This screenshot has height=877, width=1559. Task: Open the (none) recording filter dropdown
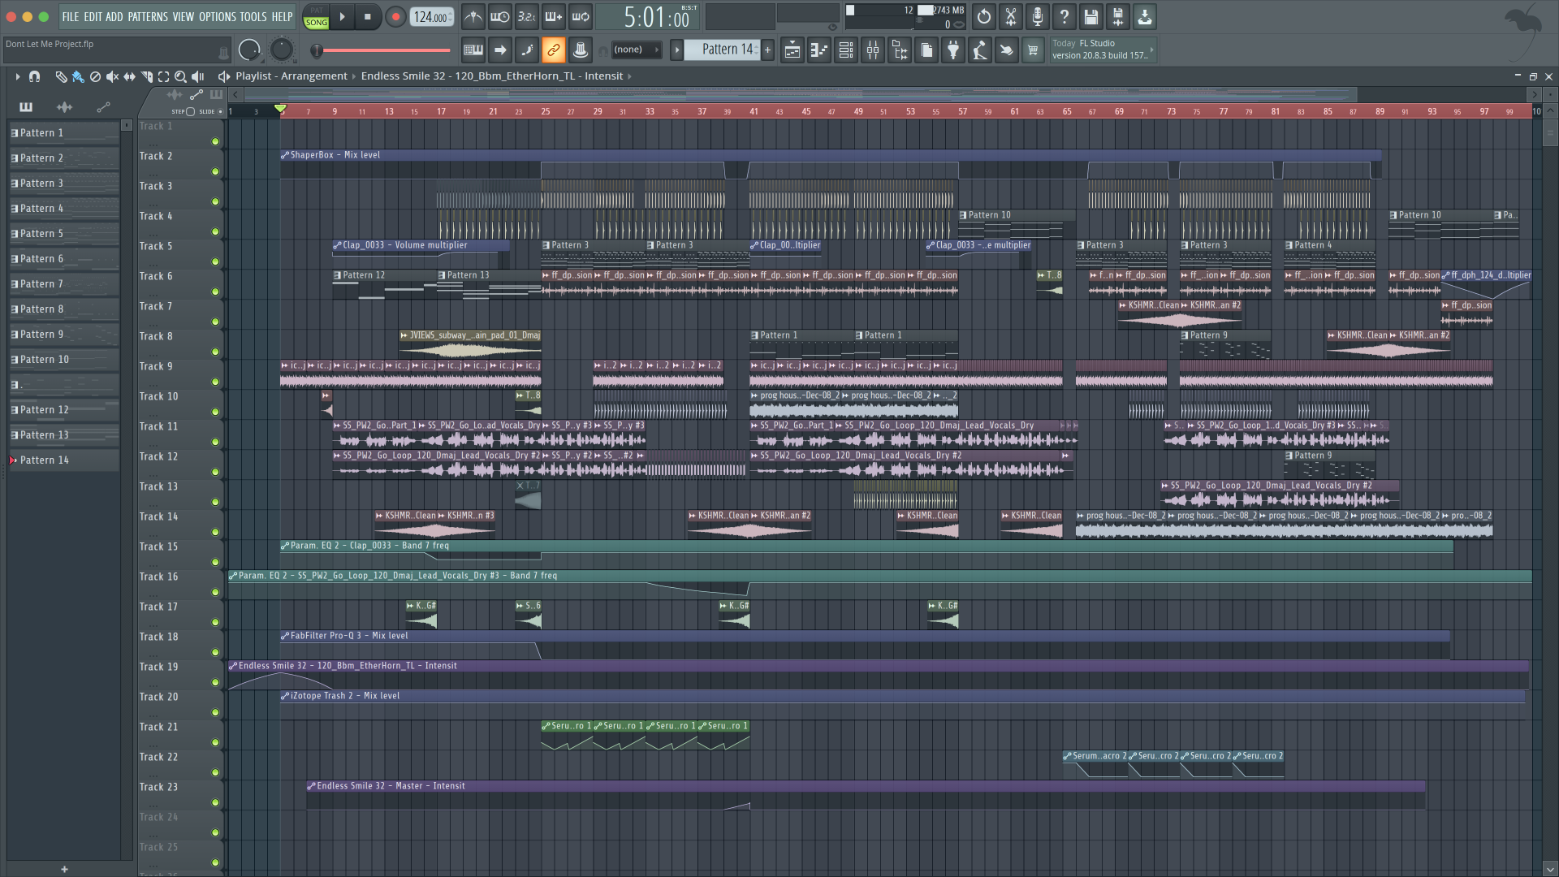(636, 50)
